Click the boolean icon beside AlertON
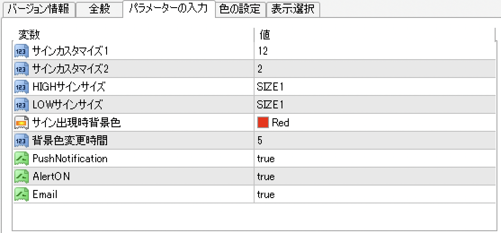This screenshot has width=501, height=233. click(21, 177)
